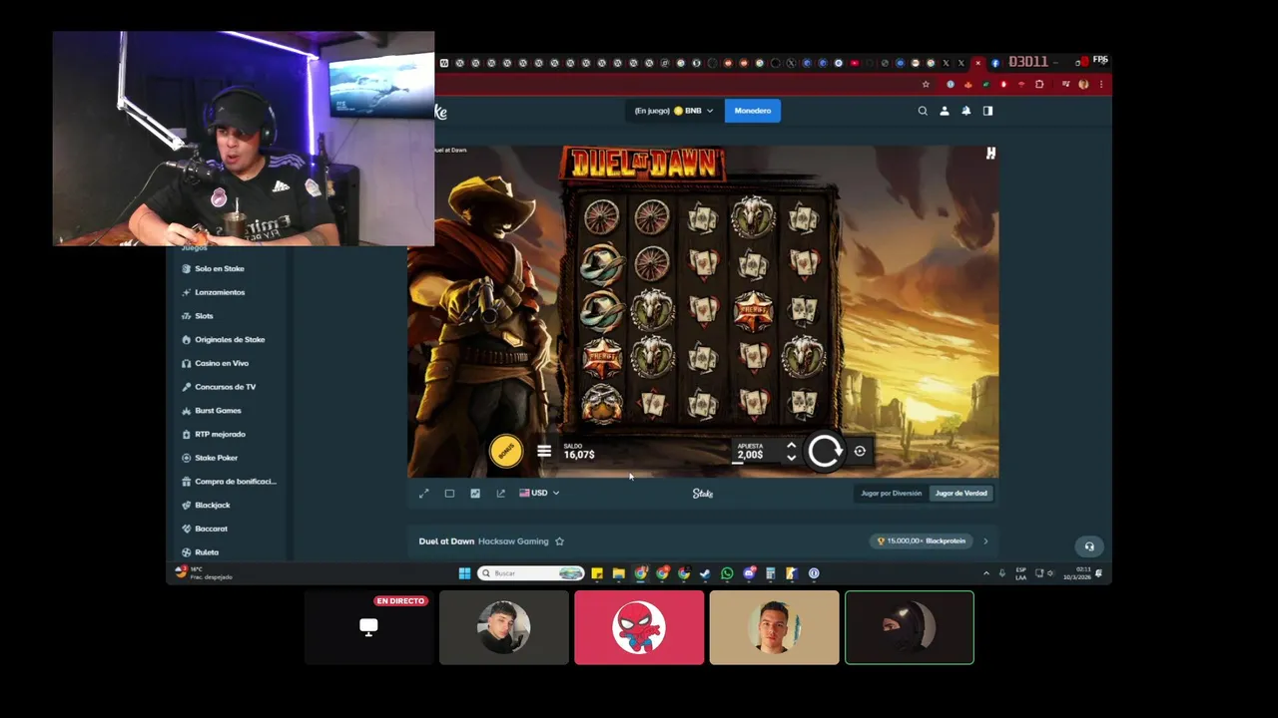Toggle the Stake side panel icon
This screenshot has width=1278, height=718.
(x=987, y=111)
